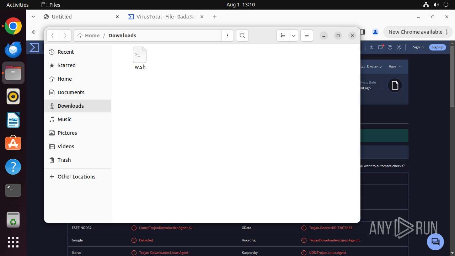Switch to list view in Files

click(283, 36)
